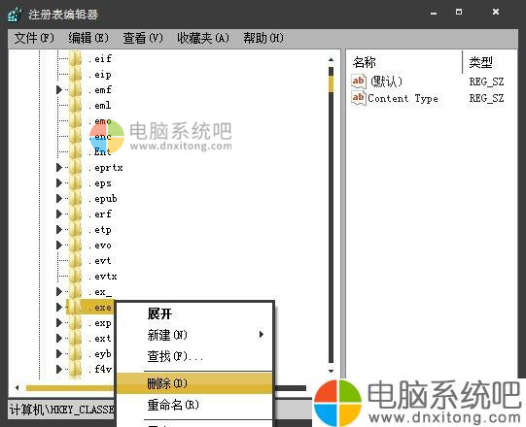Open the 新建(N) submenu arrow
This screenshot has height=427, width=526.
tap(261, 335)
